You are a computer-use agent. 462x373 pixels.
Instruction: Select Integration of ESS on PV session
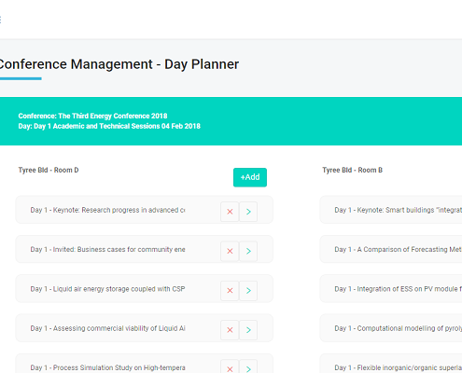click(x=391, y=289)
